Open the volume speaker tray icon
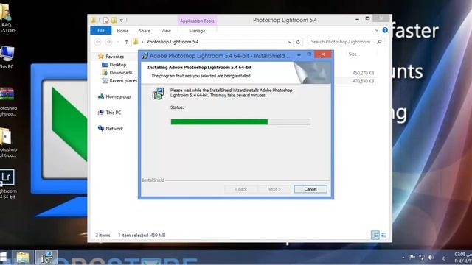Image resolution: width=472 pixels, height=265 pixels. coord(431,257)
